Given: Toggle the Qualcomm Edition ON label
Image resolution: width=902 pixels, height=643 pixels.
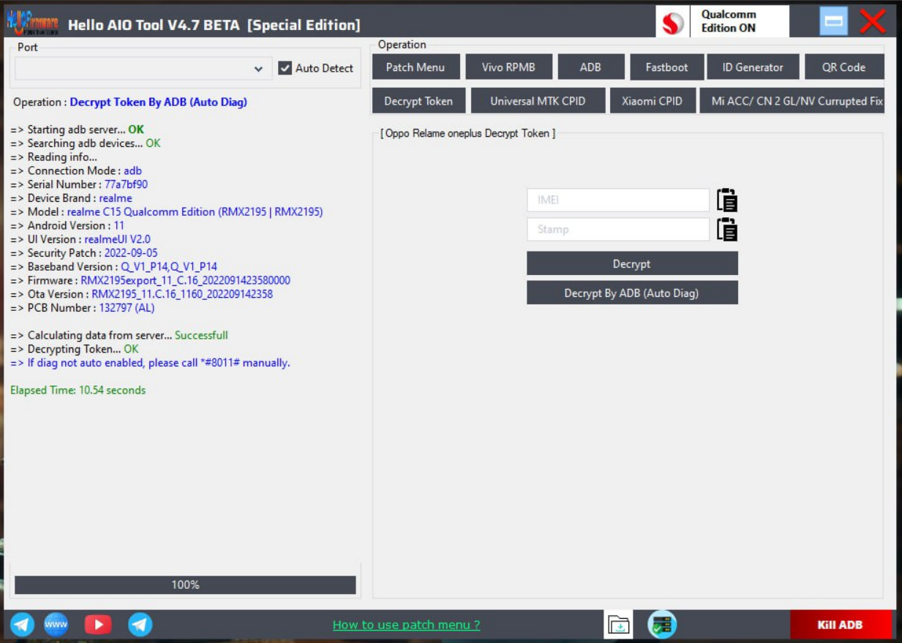Looking at the screenshot, I should coord(729,21).
